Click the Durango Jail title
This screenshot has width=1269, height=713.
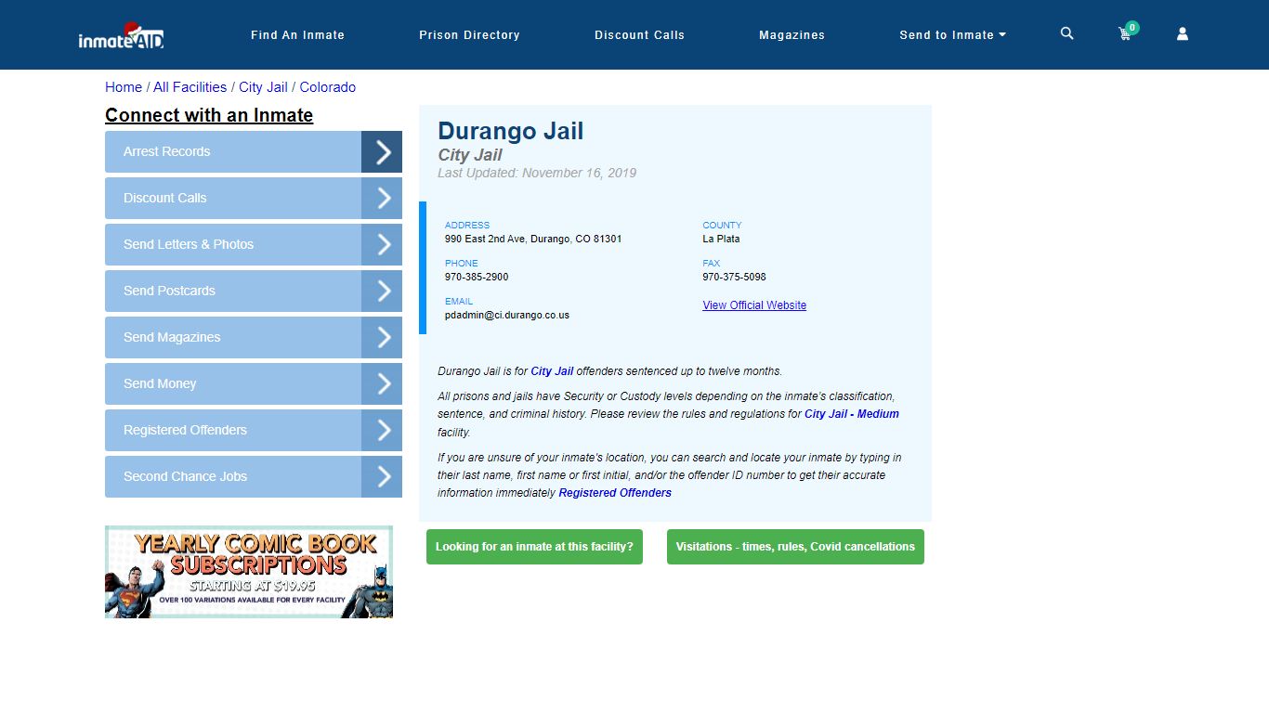511,131
